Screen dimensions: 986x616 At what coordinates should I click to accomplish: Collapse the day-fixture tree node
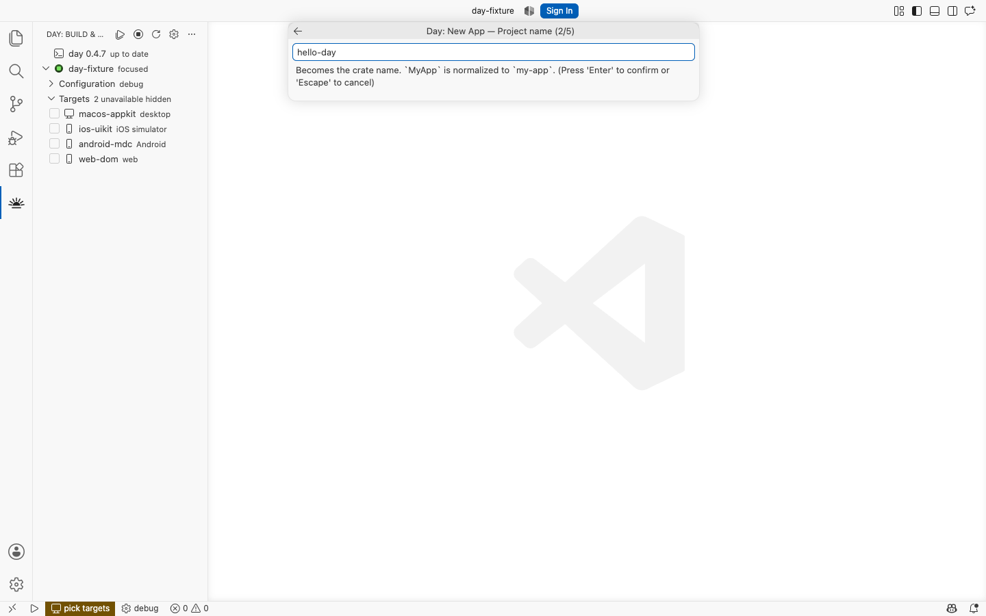tap(46, 68)
